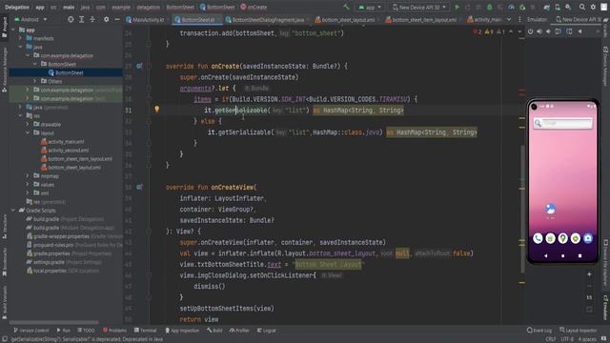Viewport: 610px width, 343px height.
Task: Click emulator zoom in plus icon
Action: tap(589, 274)
